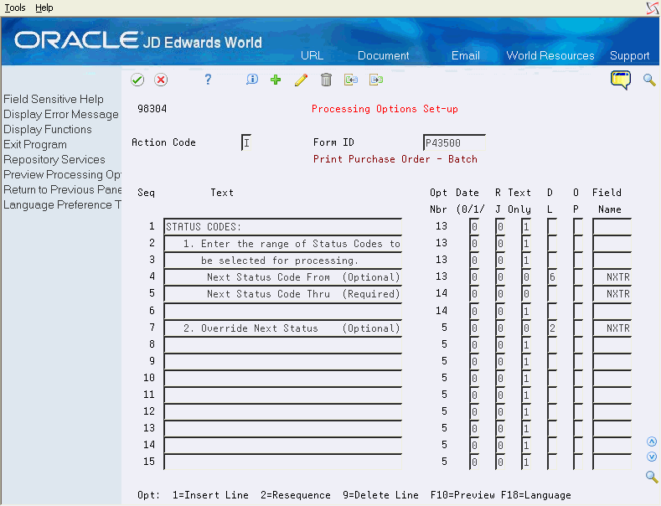Click the RJ field on Seq row 4
The width and height of the screenshot is (661, 506).
[500, 277]
